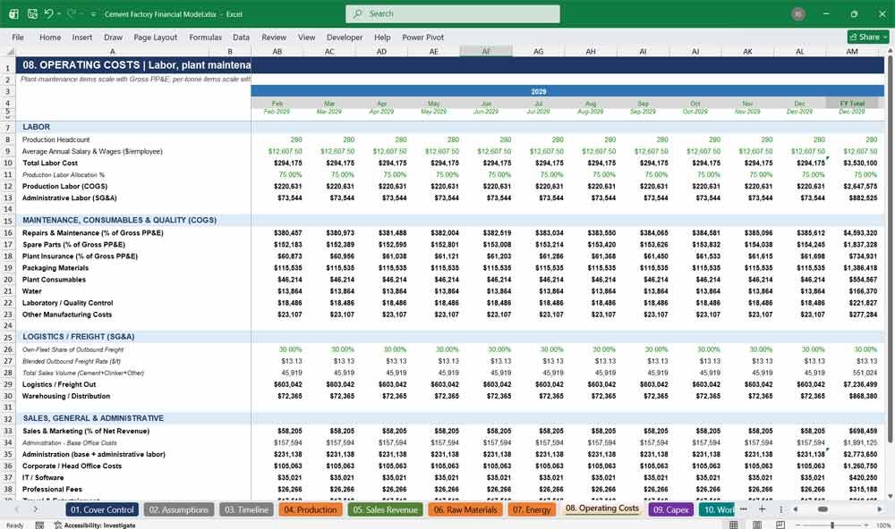
Task: Click vertical scrollbar down arrow
Action: click(890, 497)
